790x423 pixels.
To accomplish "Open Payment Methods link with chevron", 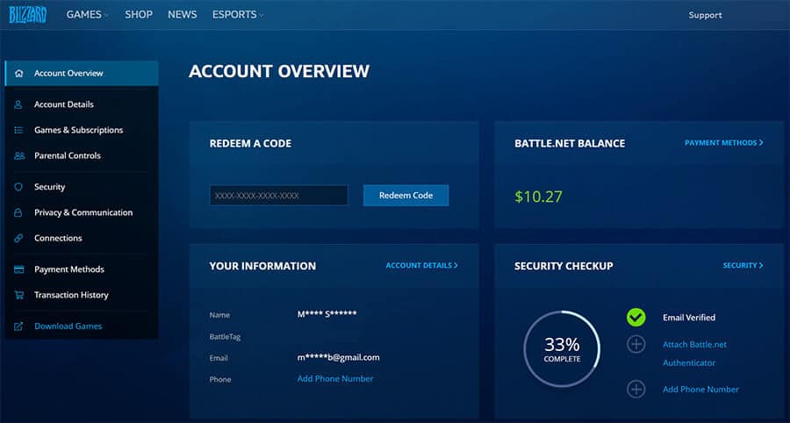I will tap(723, 142).
